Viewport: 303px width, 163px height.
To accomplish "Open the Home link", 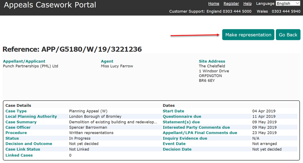I will pyautogui.click(x=214, y=3).
